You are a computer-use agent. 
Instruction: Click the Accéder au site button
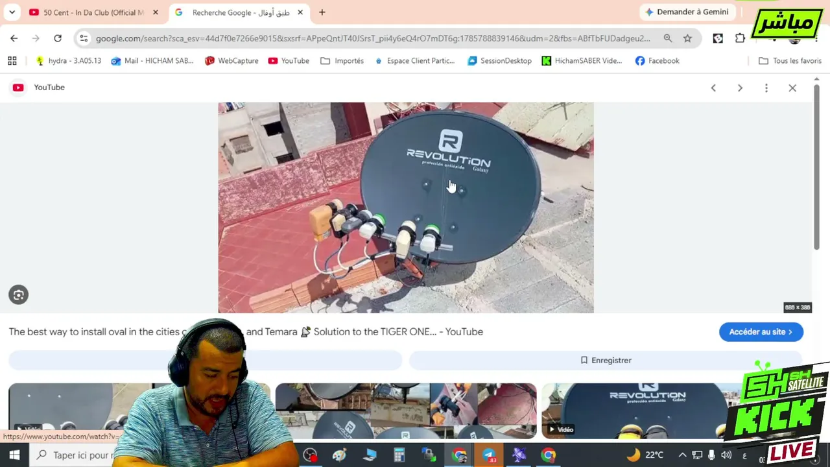(761, 331)
